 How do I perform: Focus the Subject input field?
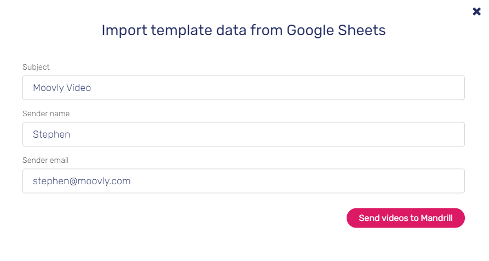(244, 88)
